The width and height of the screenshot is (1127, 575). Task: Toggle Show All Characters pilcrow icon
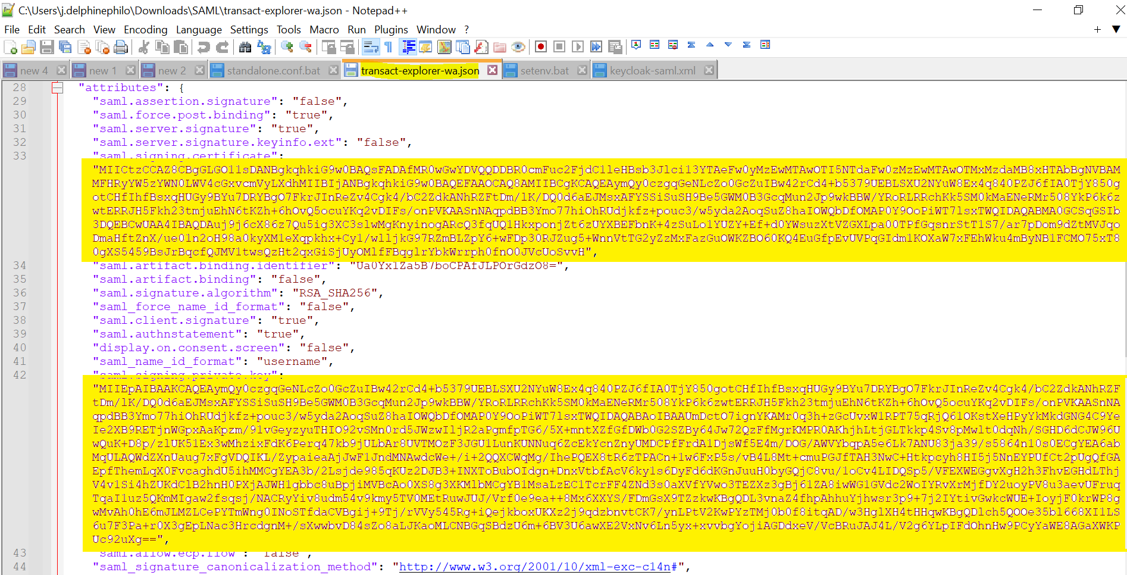tap(389, 46)
